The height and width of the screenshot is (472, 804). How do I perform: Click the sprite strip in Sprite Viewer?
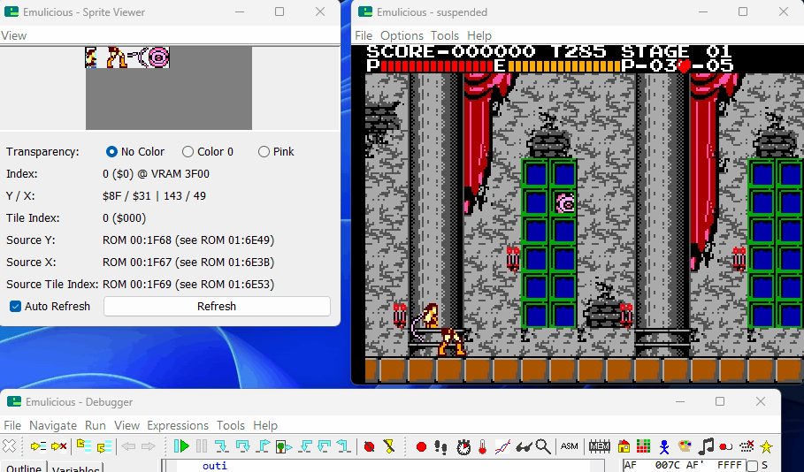(x=127, y=57)
